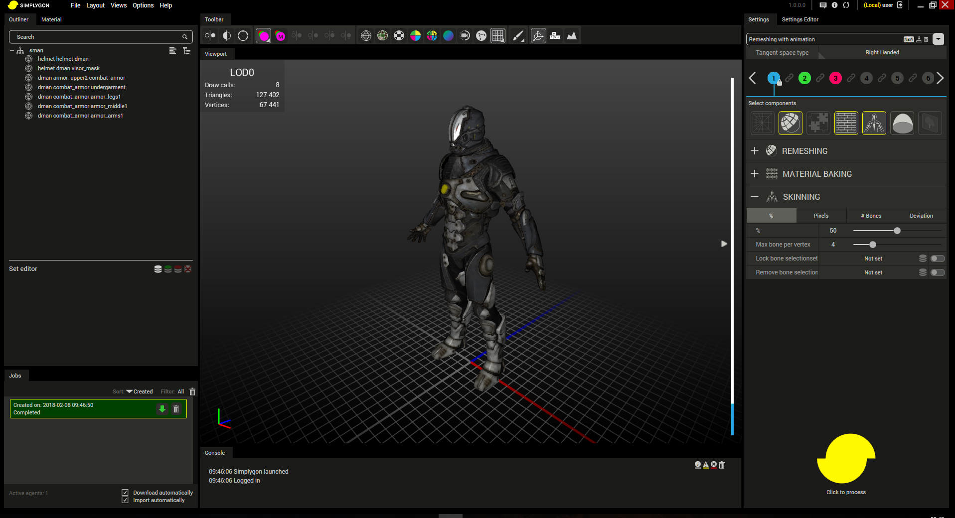Click the human figure skinning component
The height and width of the screenshot is (518, 955).
874,123
